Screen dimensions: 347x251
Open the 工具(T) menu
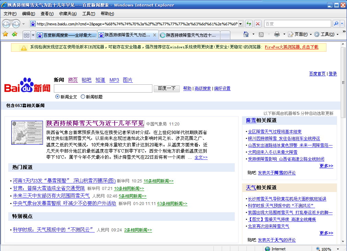pyautogui.click(x=89, y=14)
